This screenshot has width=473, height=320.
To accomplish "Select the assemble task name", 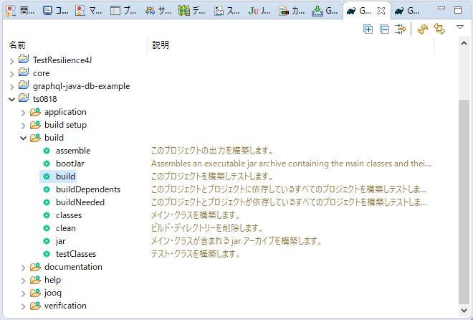I will tap(73, 151).
